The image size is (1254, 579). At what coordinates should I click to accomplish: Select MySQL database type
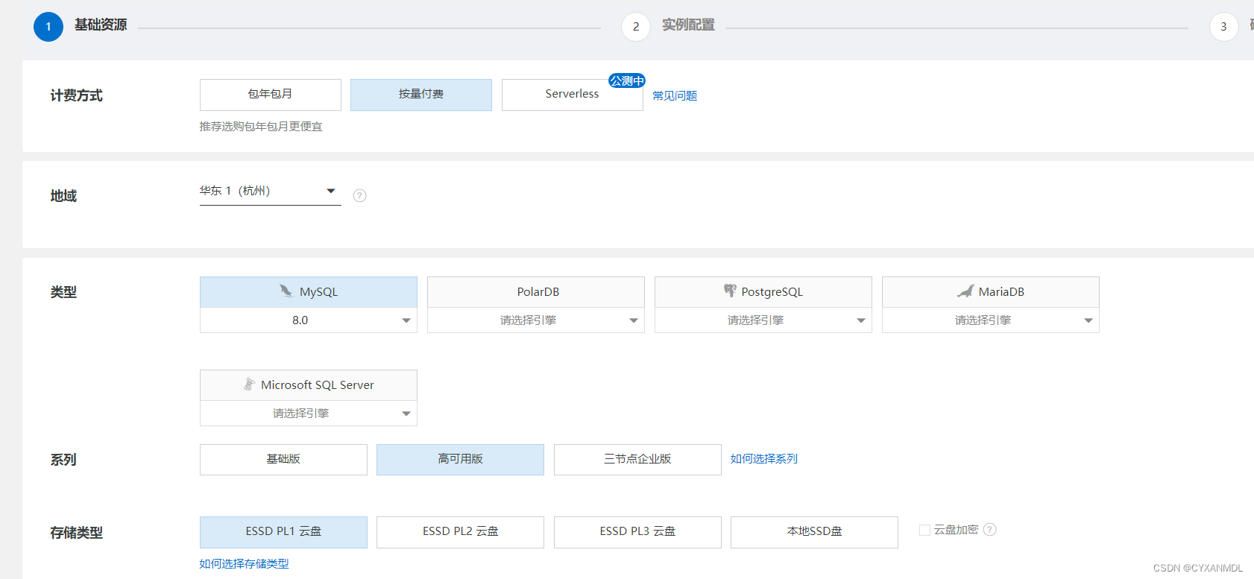pyautogui.click(x=309, y=292)
